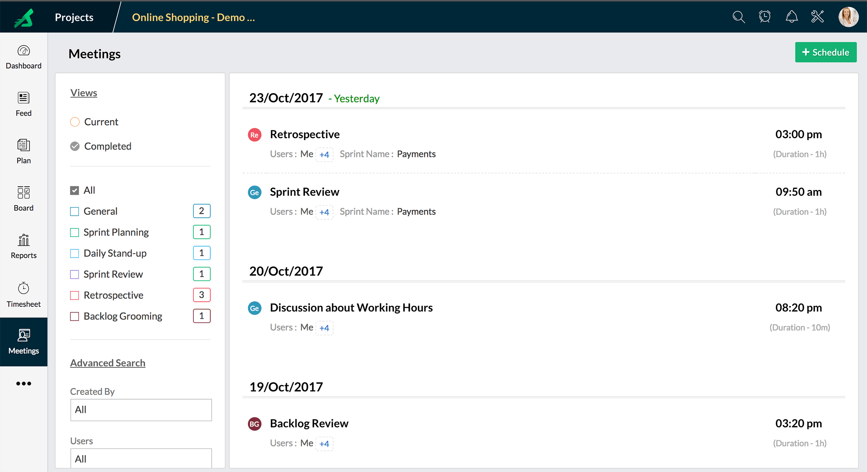Show more modules via three dots
The image size is (867, 472).
click(x=24, y=383)
